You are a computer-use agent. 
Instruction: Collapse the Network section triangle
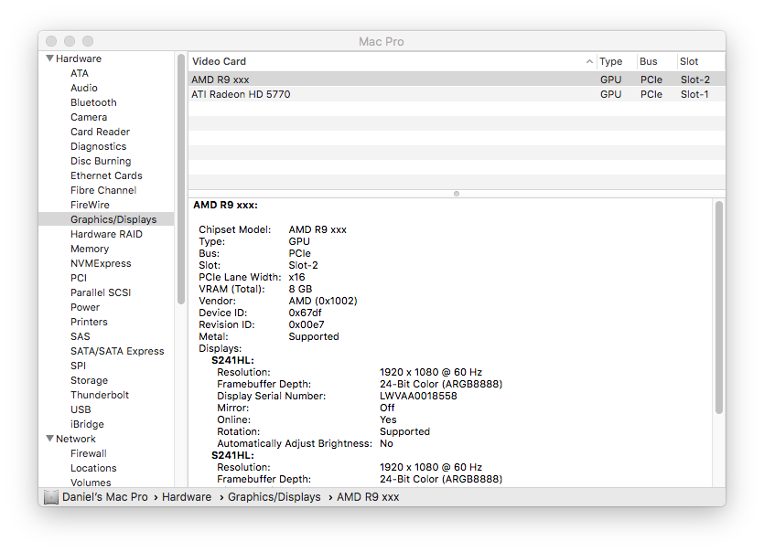(49, 439)
